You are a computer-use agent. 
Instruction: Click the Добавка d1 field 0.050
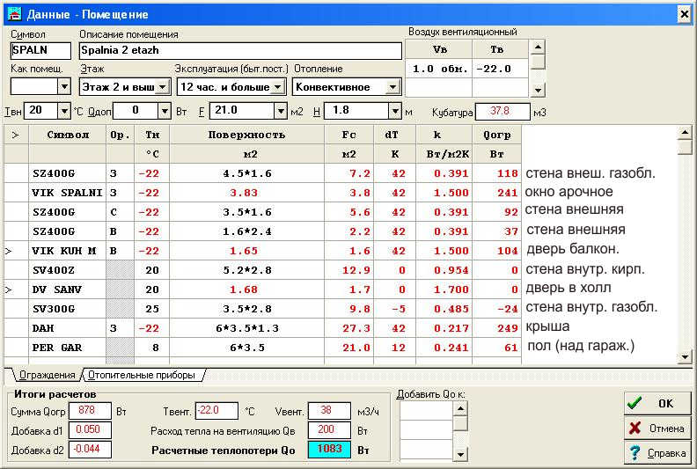[x=90, y=430]
